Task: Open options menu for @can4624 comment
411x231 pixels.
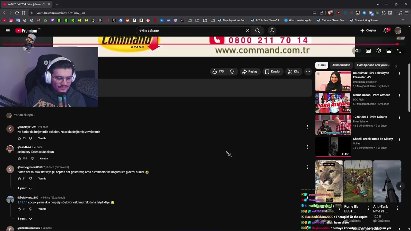Action: pyautogui.click(x=308, y=147)
